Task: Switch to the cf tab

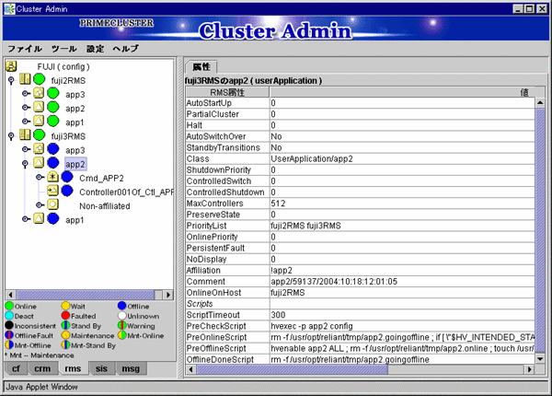Action: (16, 368)
